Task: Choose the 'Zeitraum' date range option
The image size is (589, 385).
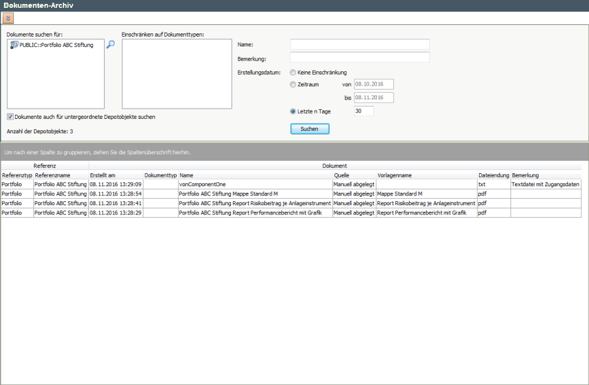Action: coord(293,85)
